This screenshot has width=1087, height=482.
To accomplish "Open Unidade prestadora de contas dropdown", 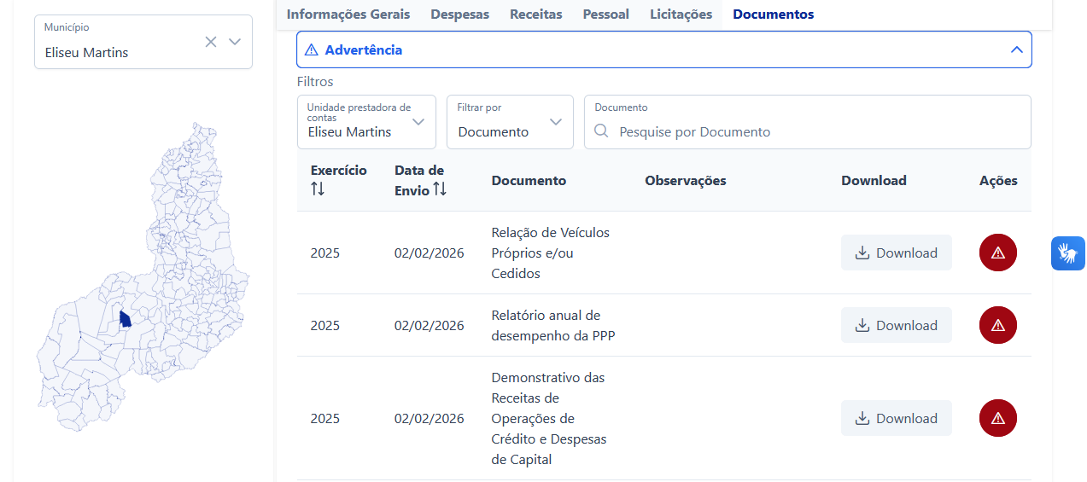I will point(366,122).
